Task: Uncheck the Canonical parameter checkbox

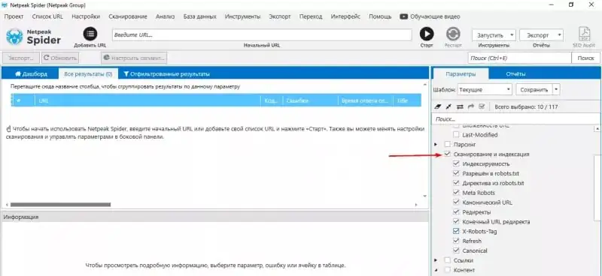Action: point(456,250)
